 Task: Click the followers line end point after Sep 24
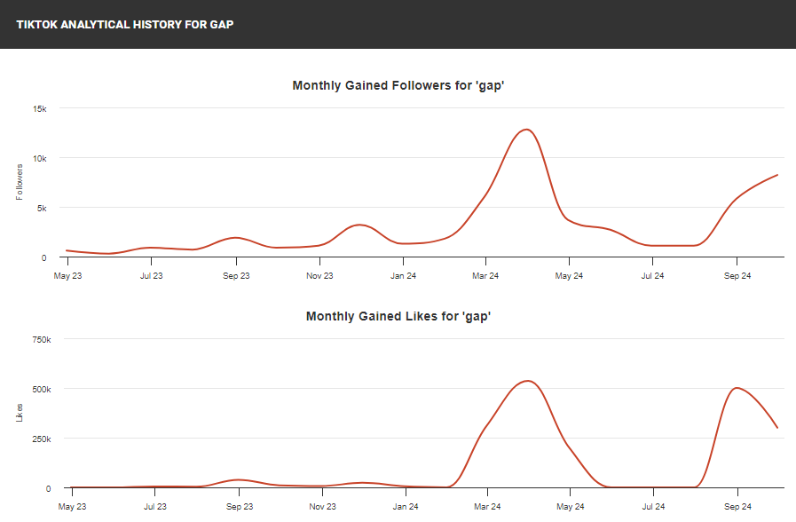click(777, 175)
